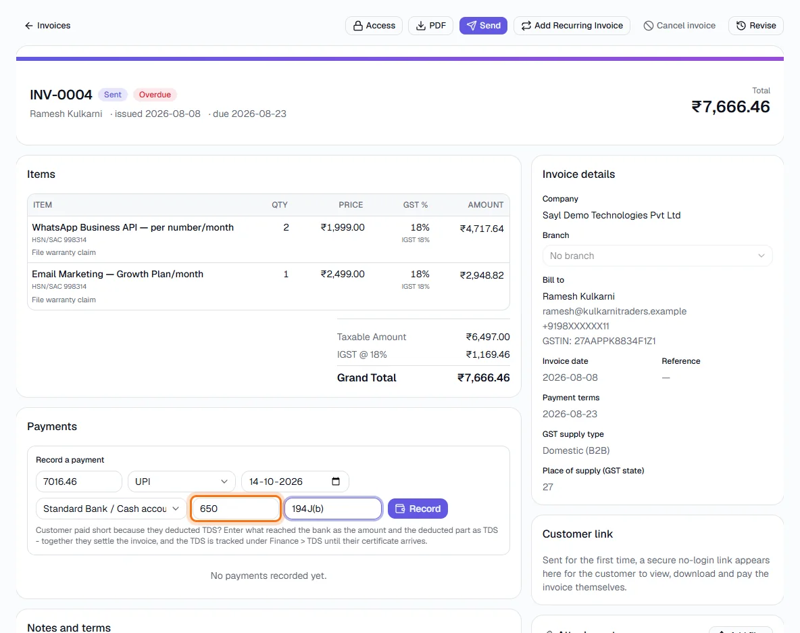Revise this invoice
This screenshot has width=800, height=633.
pyautogui.click(x=756, y=26)
